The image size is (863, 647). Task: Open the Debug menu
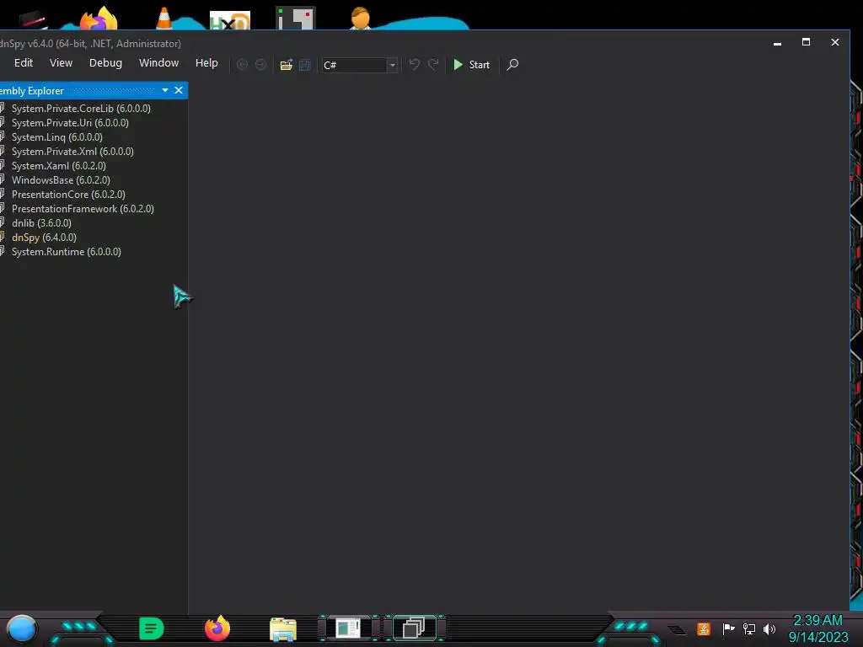pos(105,62)
